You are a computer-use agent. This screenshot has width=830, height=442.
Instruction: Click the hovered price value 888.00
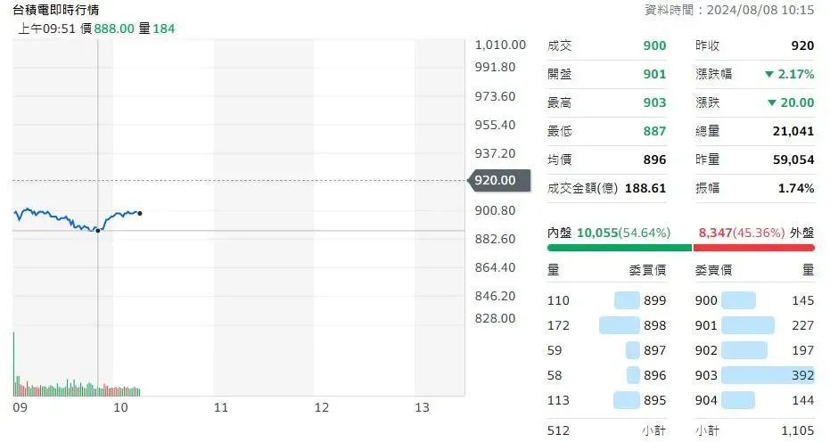114,29
